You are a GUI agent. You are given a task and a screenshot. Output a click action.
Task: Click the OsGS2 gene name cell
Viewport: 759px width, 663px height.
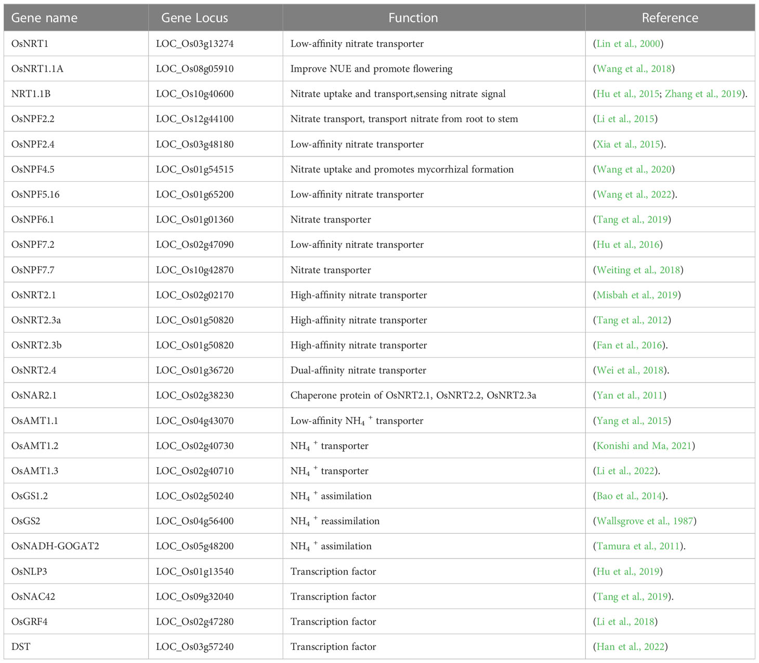[x=76, y=521]
